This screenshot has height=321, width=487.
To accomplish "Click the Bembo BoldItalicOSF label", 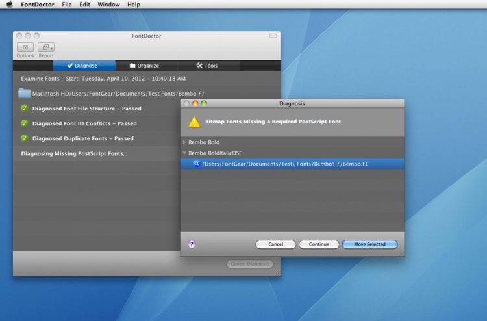I will [x=215, y=153].
